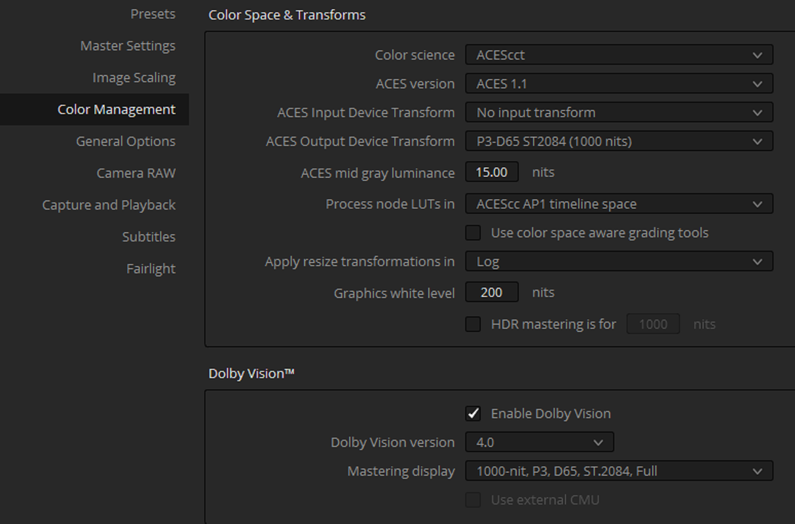Uncheck Enable Dolby Vision checkbox
The image size is (795, 524).
click(x=473, y=413)
